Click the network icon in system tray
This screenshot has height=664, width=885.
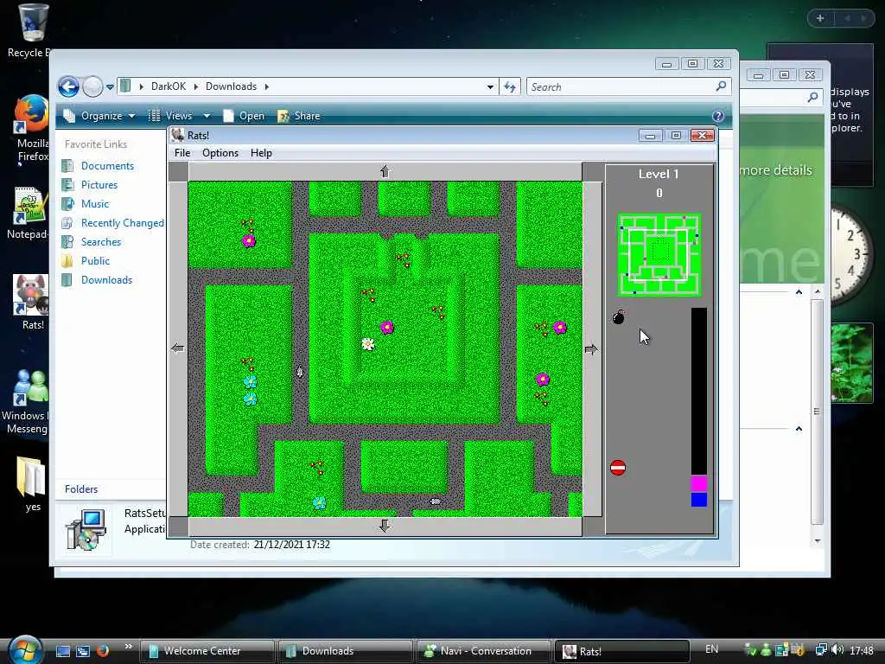pyautogui.click(x=821, y=650)
